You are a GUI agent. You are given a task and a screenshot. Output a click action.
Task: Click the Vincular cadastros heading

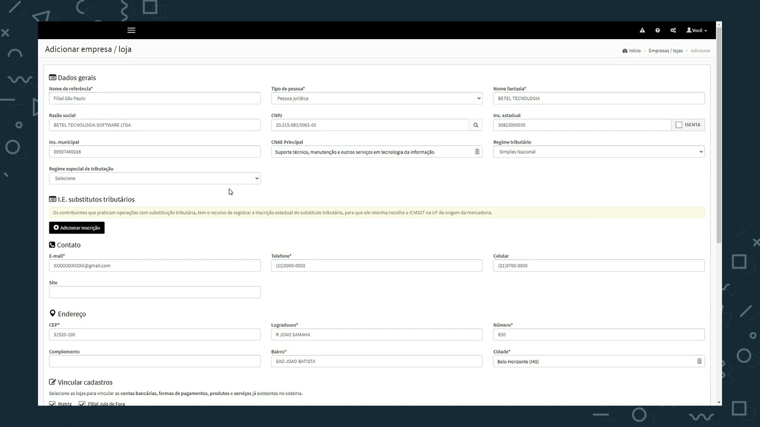click(x=81, y=383)
